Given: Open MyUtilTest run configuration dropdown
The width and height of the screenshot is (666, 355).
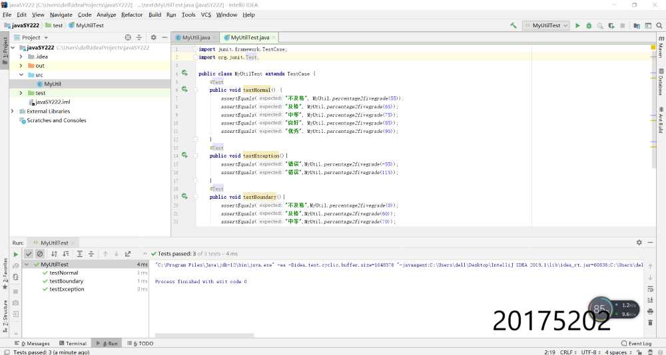Looking at the screenshot, I should 546,25.
